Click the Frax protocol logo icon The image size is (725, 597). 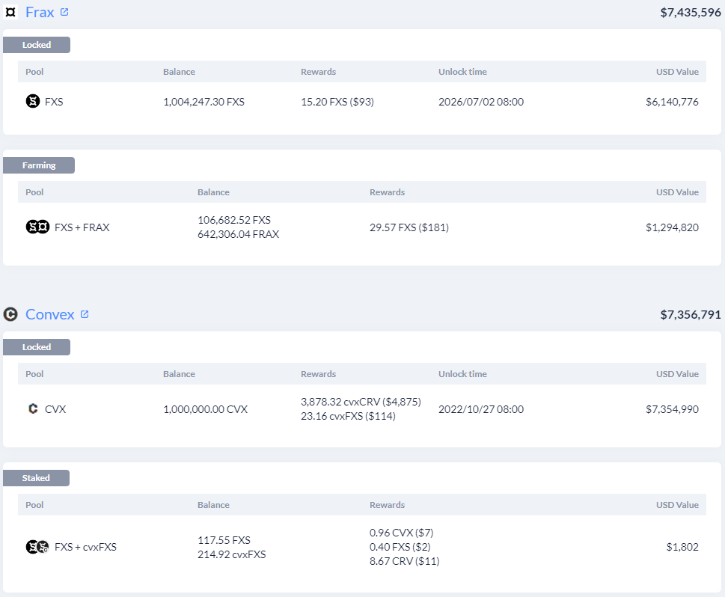click(10, 12)
